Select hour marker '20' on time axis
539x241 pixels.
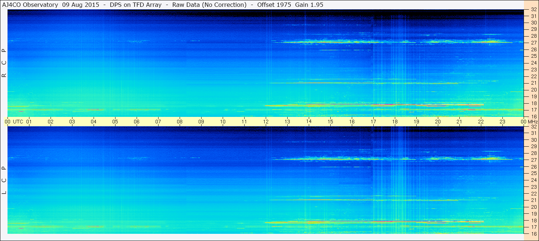438,122
